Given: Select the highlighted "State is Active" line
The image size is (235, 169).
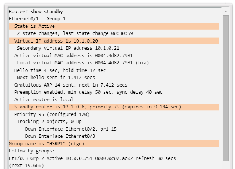Looking at the screenshot, I should (x=34, y=26).
